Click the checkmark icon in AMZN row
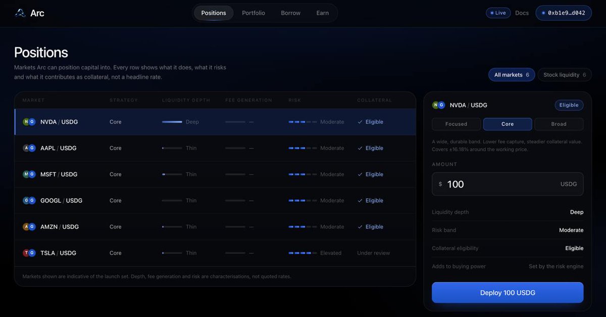 coord(360,227)
